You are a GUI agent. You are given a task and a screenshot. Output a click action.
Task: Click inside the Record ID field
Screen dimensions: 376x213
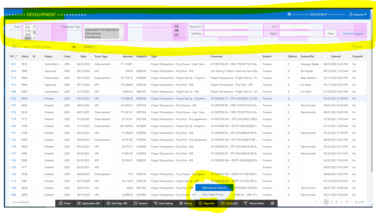pos(227,27)
